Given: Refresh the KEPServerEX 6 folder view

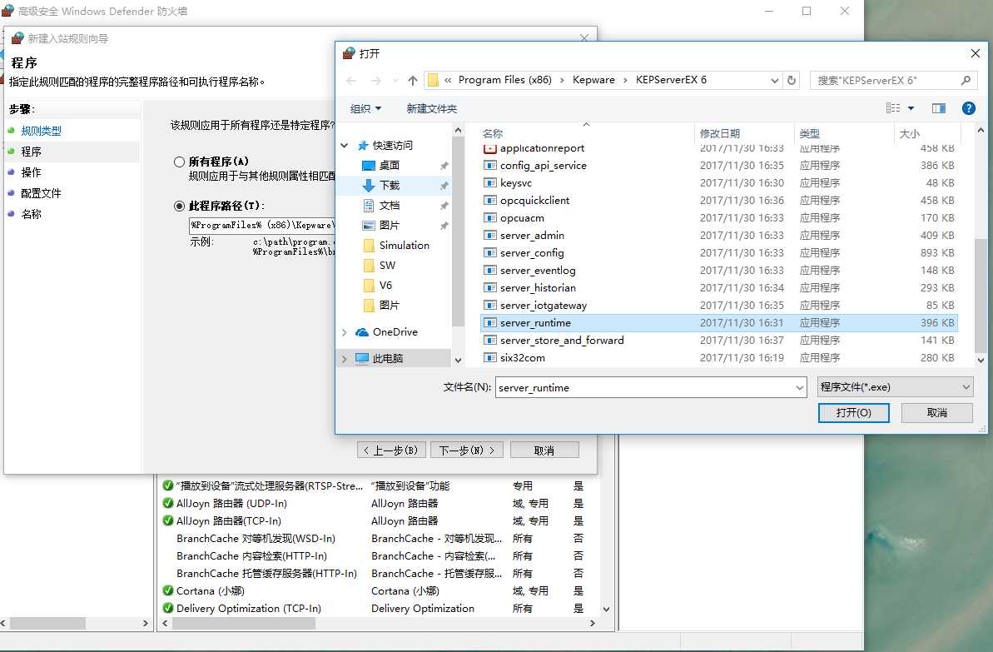Looking at the screenshot, I should click(x=791, y=81).
